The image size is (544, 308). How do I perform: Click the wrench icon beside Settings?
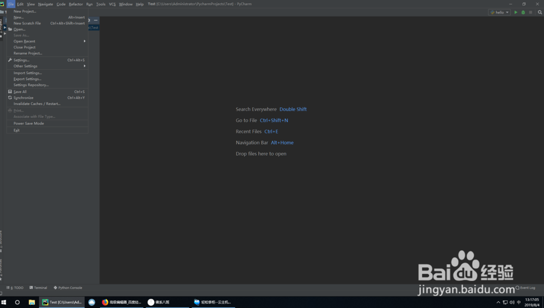pyautogui.click(x=10, y=60)
